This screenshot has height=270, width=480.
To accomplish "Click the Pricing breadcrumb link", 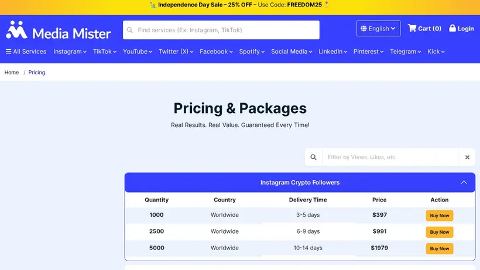I will pos(37,72).
